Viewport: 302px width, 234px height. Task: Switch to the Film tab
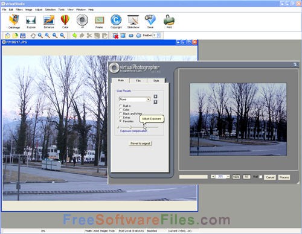138,81
